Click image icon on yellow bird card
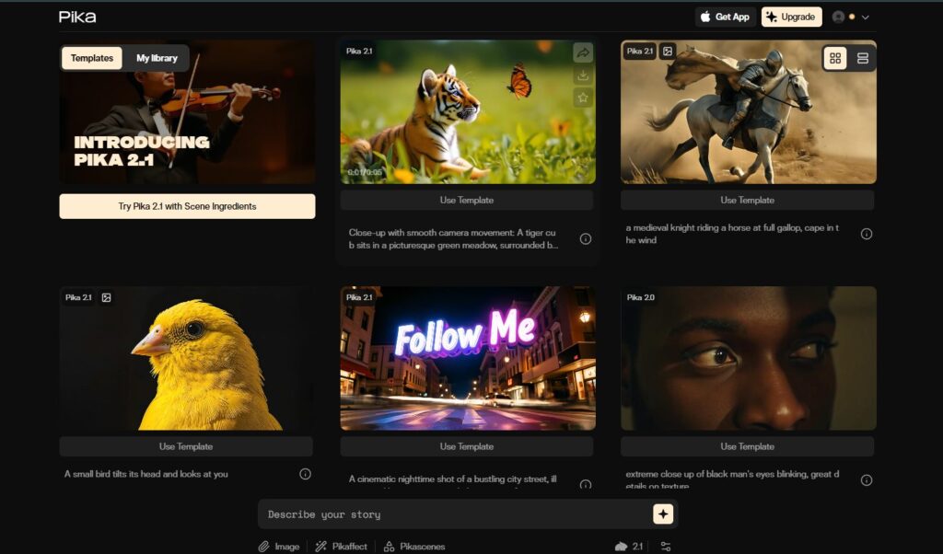The image size is (943, 554). click(107, 297)
